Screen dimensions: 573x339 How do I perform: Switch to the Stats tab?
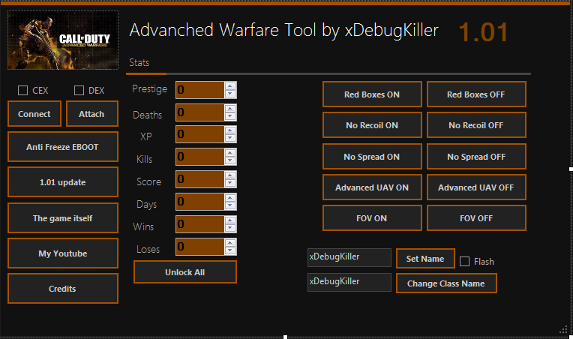(139, 63)
